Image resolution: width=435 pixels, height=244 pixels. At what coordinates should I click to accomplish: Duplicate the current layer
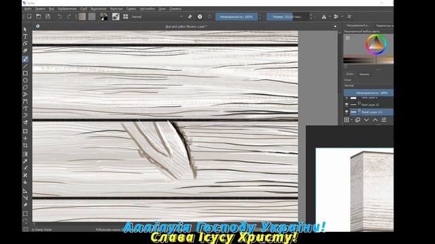click(x=358, y=120)
